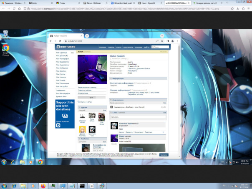The width and height of the screenshot is (252, 189).
Task: Open the Chrome three-dot menu
Action: [178, 41]
